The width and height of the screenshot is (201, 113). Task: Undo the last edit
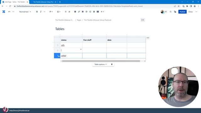9,12
